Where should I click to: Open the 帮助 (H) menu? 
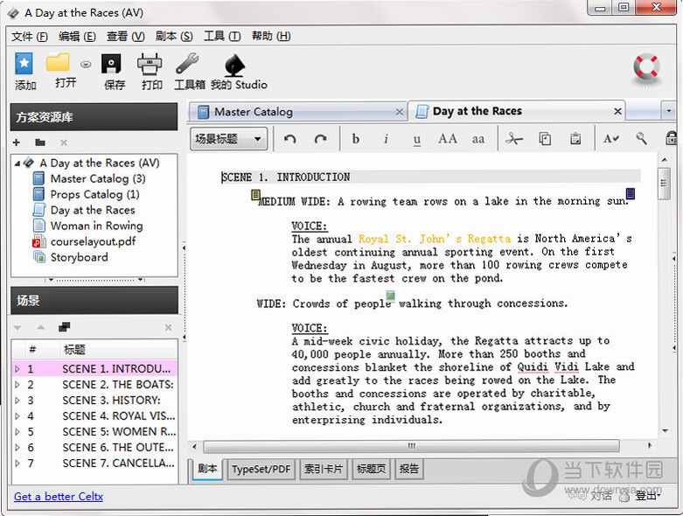271,36
